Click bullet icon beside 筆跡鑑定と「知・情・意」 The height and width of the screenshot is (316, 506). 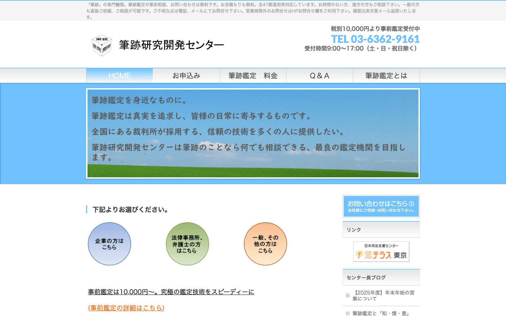pos(348,313)
